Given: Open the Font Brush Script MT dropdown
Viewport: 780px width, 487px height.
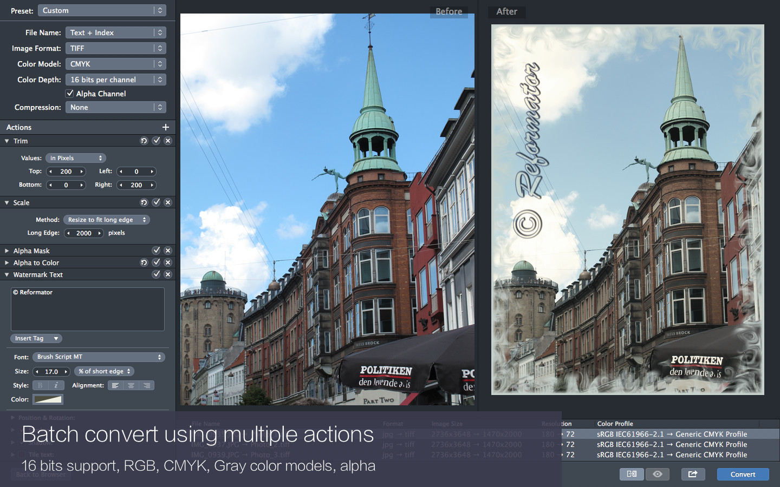Looking at the screenshot, I should 99,357.
